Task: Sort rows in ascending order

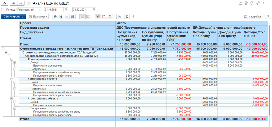Action: [x=104, y=16]
